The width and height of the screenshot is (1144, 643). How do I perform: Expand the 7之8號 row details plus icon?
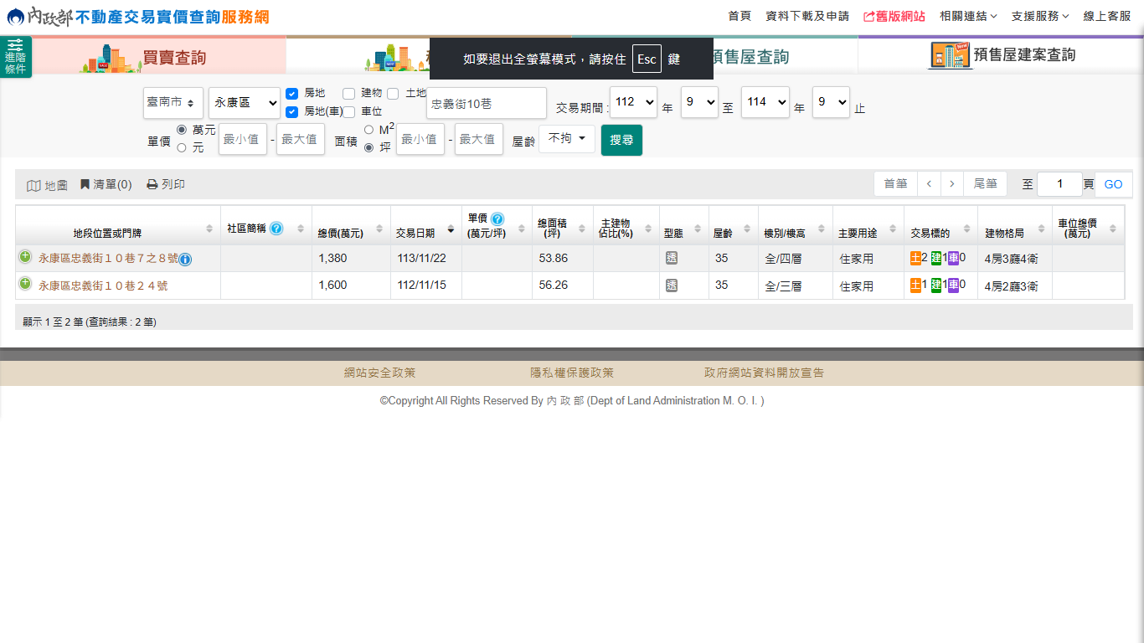pyautogui.click(x=25, y=257)
